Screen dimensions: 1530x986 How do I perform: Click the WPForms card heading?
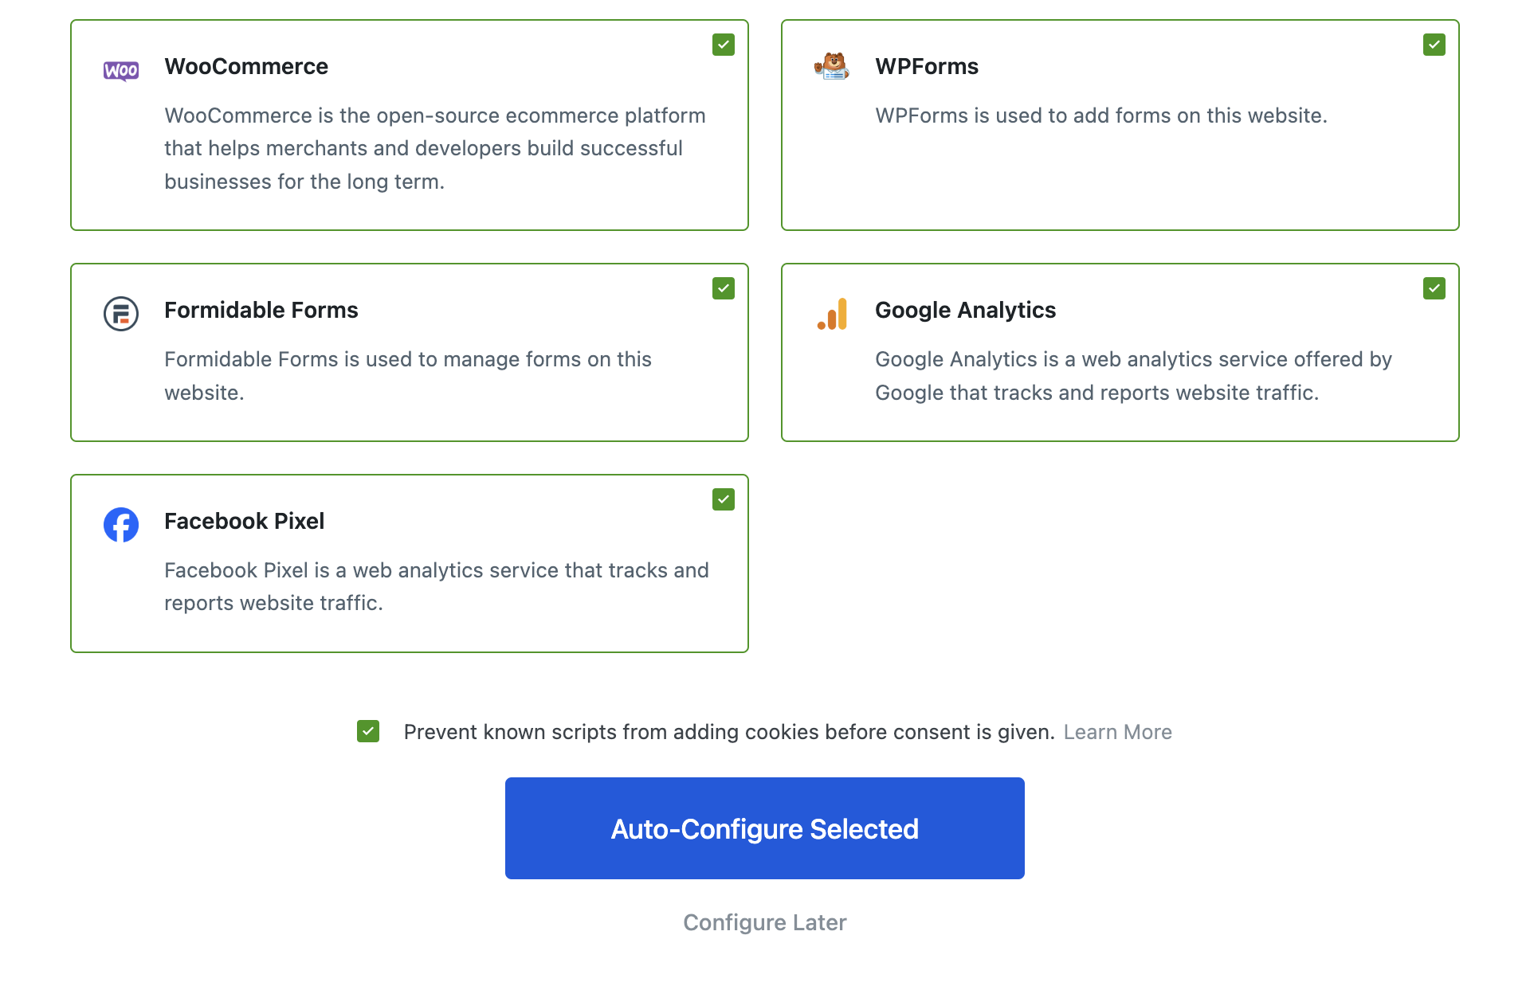pyautogui.click(x=927, y=66)
